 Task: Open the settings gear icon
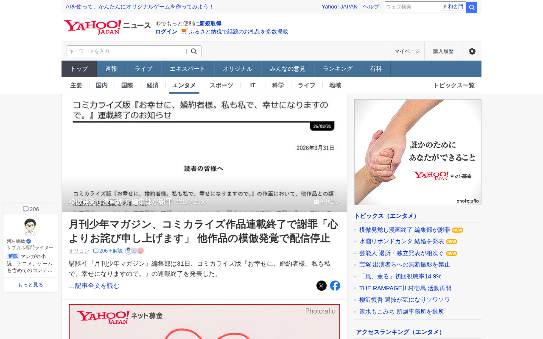(472, 51)
